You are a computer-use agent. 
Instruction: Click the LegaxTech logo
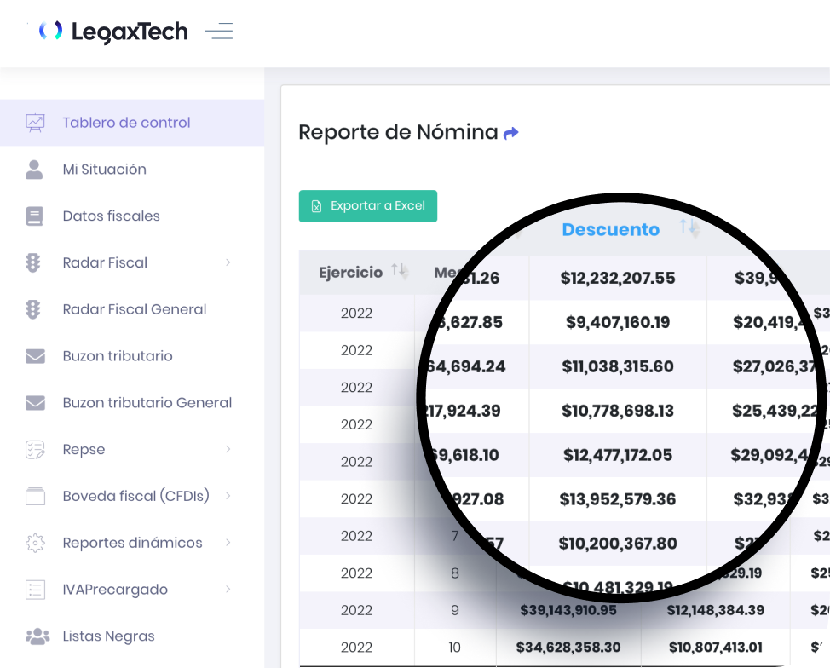[x=113, y=32]
